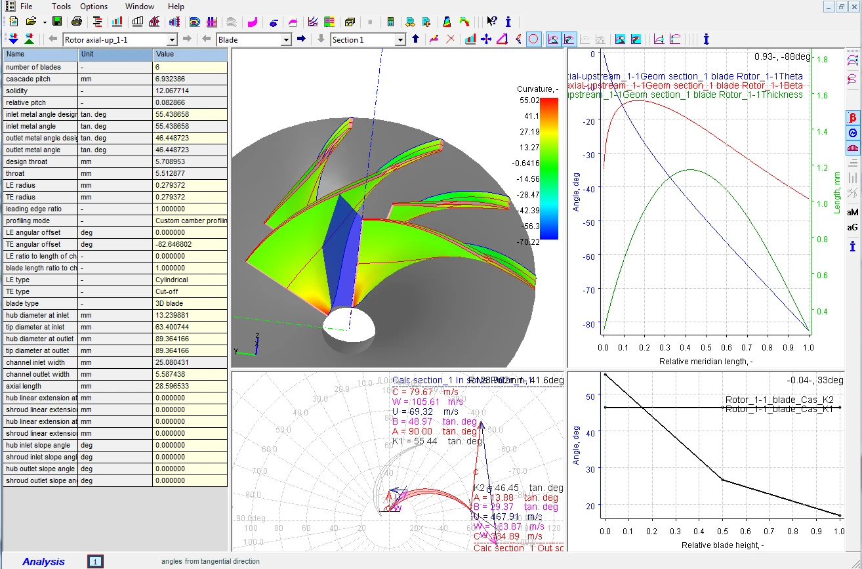Click the Analysis tab label
862x569 pixels.
click(x=44, y=561)
